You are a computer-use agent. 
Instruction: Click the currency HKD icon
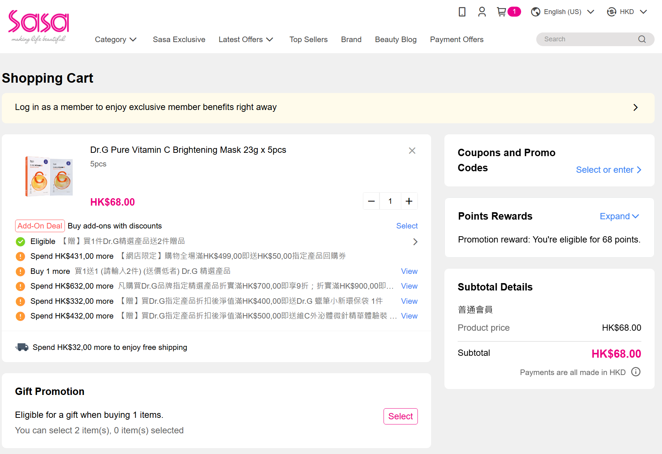click(x=611, y=12)
